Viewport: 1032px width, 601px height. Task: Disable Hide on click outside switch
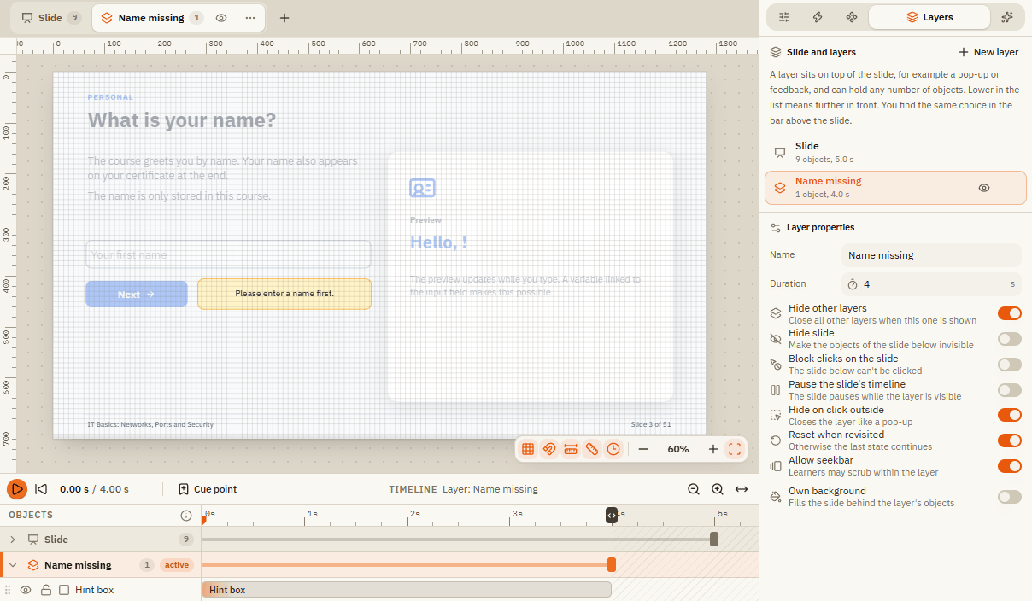[1010, 415]
